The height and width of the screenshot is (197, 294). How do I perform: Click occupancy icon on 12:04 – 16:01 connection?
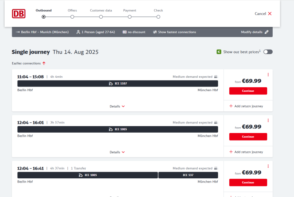pyautogui.click(x=216, y=122)
